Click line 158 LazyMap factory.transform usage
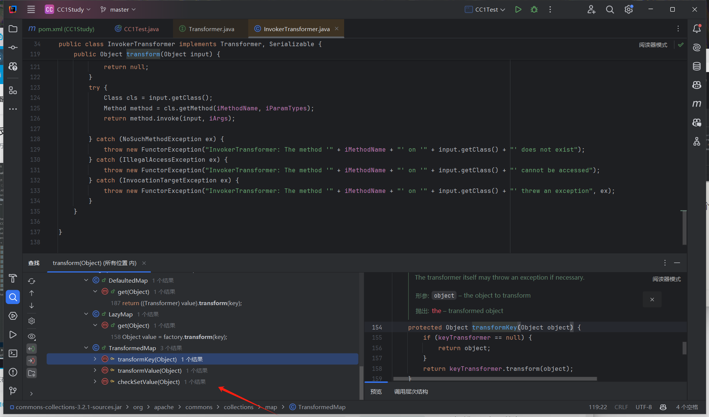The height and width of the screenshot is (417, 709). pos(169,337)
